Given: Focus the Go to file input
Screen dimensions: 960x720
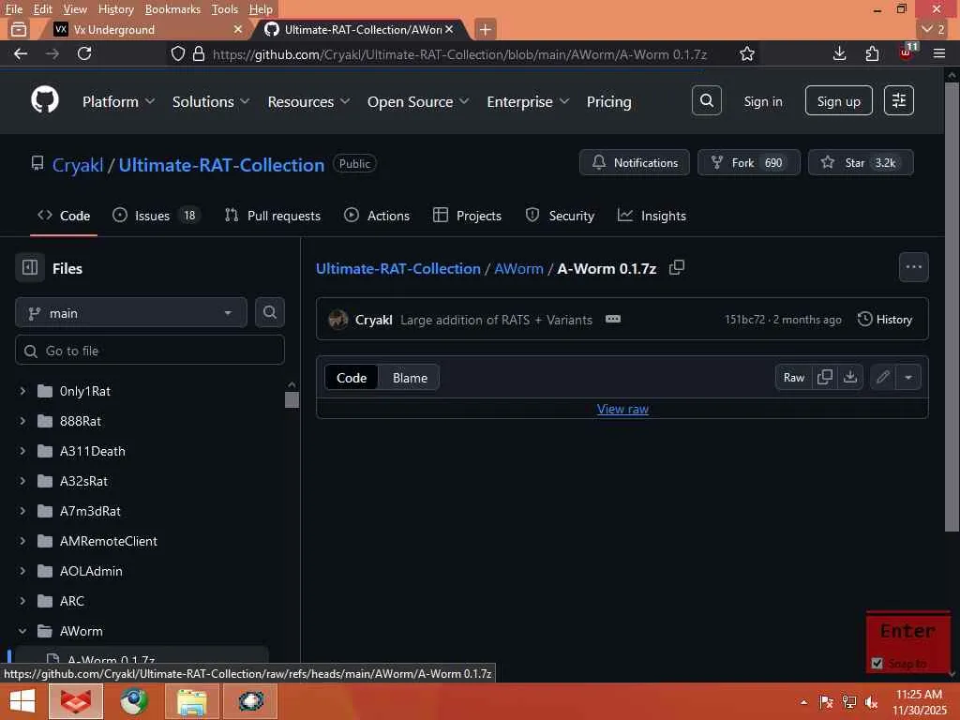Looking at the screenshot, I should click(x=149, y=351).
